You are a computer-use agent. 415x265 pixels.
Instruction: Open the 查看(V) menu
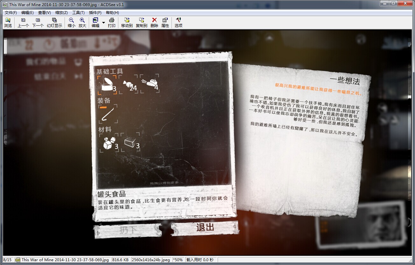tap(44, 13)
